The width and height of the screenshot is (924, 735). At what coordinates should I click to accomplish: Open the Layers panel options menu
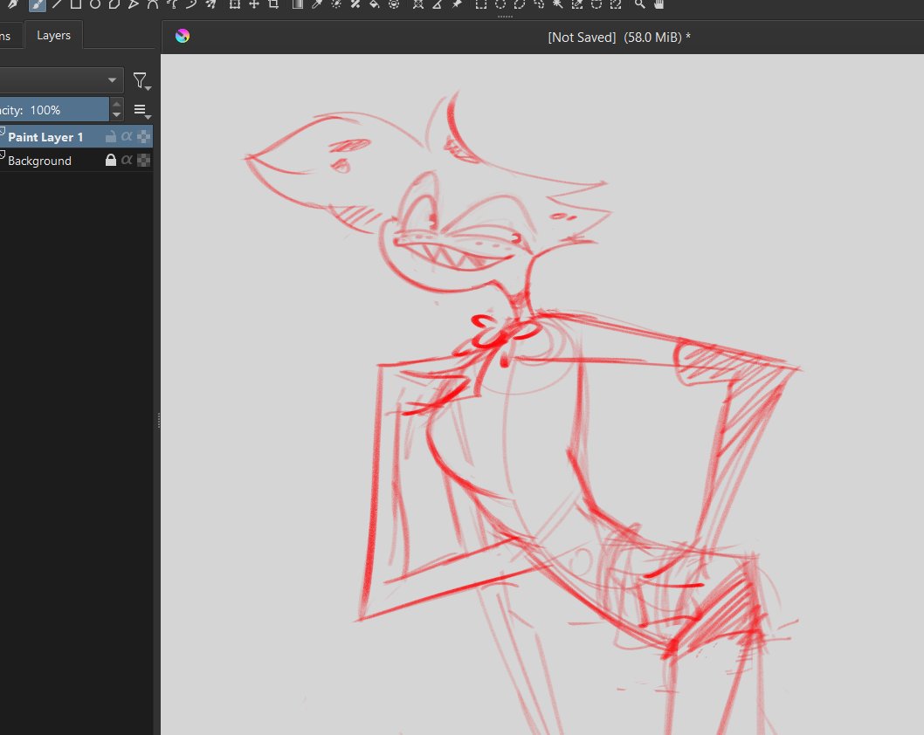[x=141, y=111]
